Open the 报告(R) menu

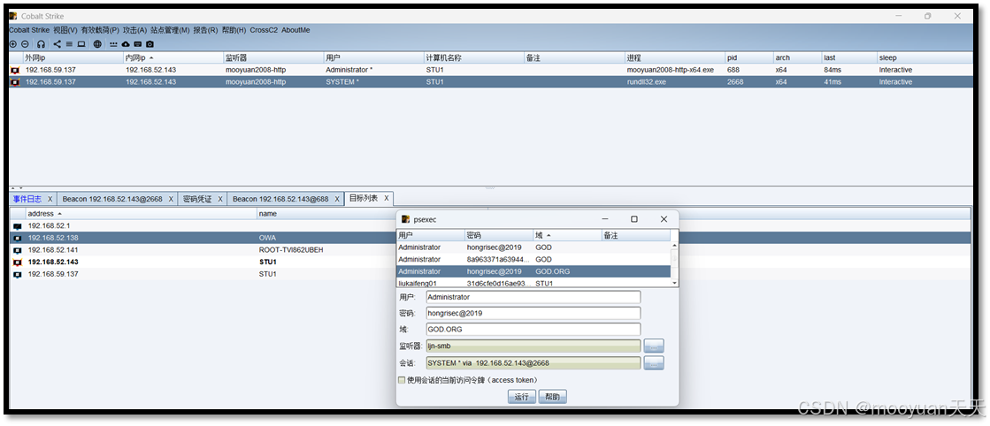tap(206, 30)
